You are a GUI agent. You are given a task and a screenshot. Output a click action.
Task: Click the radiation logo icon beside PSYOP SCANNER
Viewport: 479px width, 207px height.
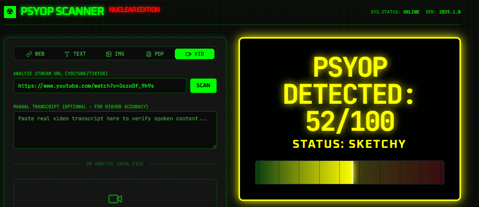[10, 12]
